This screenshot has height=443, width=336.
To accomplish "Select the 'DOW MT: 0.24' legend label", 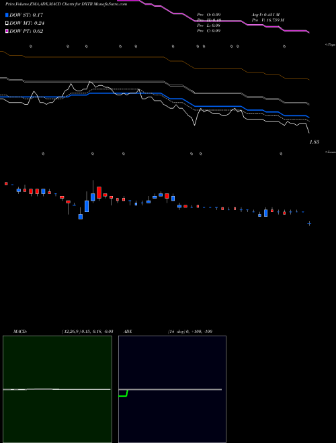I will pos(27,23).
